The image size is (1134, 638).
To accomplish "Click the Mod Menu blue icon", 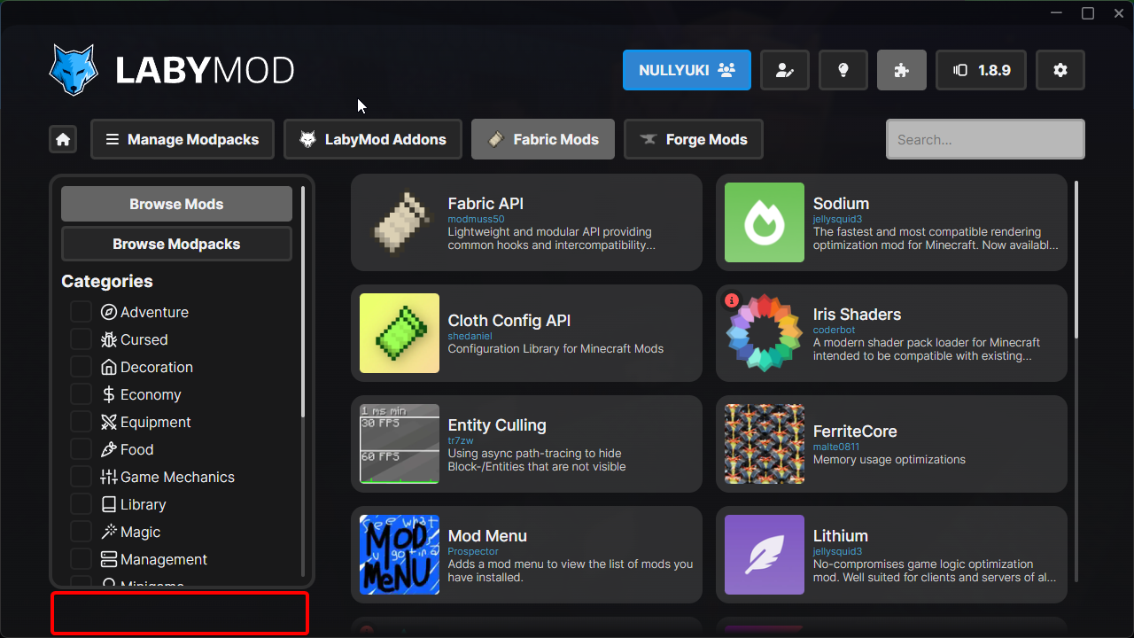I will point(400,555).
